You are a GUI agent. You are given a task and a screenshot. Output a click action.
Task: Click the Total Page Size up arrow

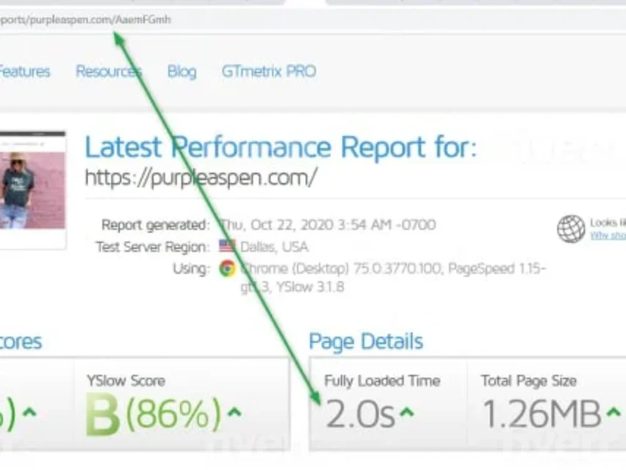point(614,412)
